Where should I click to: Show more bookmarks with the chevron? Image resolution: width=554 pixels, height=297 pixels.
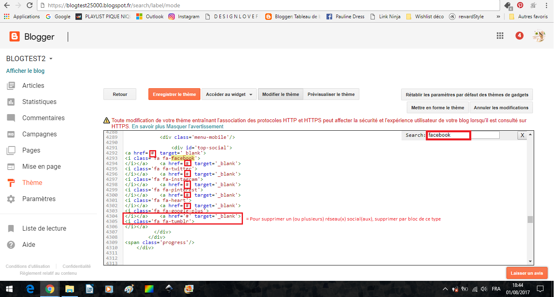tap(498, 17)
